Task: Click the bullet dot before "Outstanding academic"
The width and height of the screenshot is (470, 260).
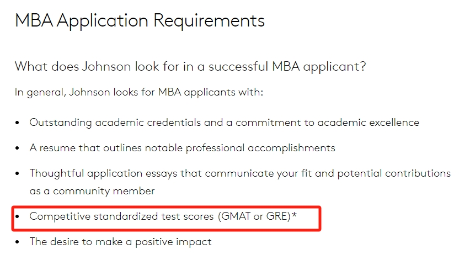Action: tap(18, 123)
